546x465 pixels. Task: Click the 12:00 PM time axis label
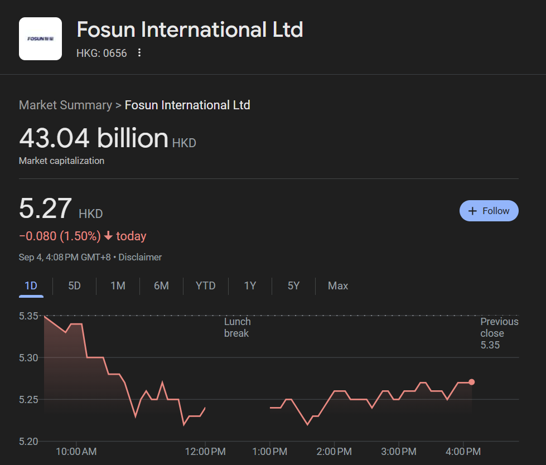205,452
